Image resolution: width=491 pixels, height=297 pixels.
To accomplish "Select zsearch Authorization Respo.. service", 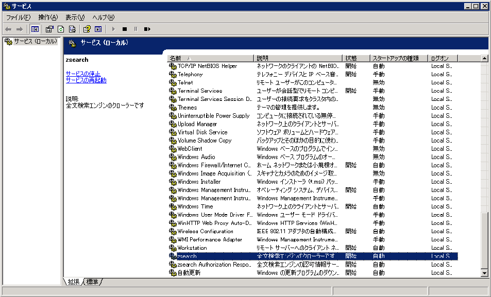I will tap(313, 265).
